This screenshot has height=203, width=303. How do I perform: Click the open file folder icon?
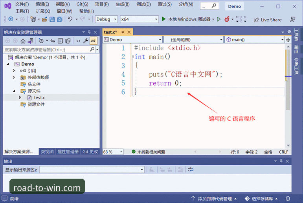[x=45, y=19]
